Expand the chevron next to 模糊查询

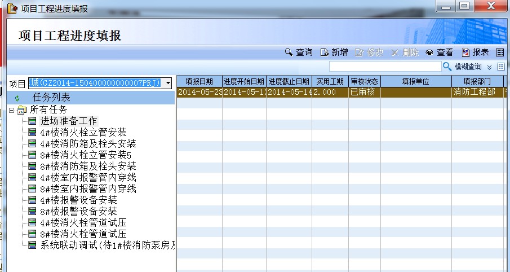(490, 67)
